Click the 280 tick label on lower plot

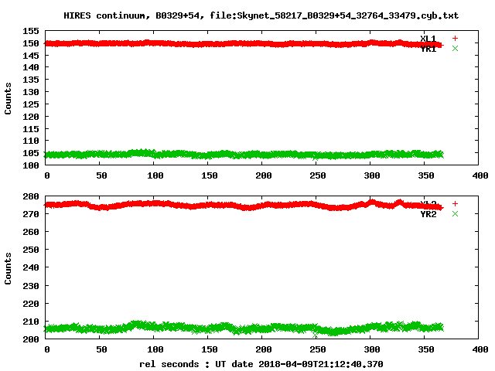point(31,196)
